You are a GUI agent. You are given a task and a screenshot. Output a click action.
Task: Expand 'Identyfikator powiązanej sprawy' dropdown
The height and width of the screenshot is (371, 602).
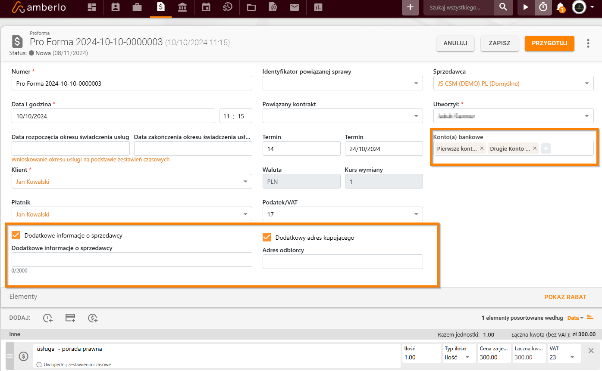point(416,83)
